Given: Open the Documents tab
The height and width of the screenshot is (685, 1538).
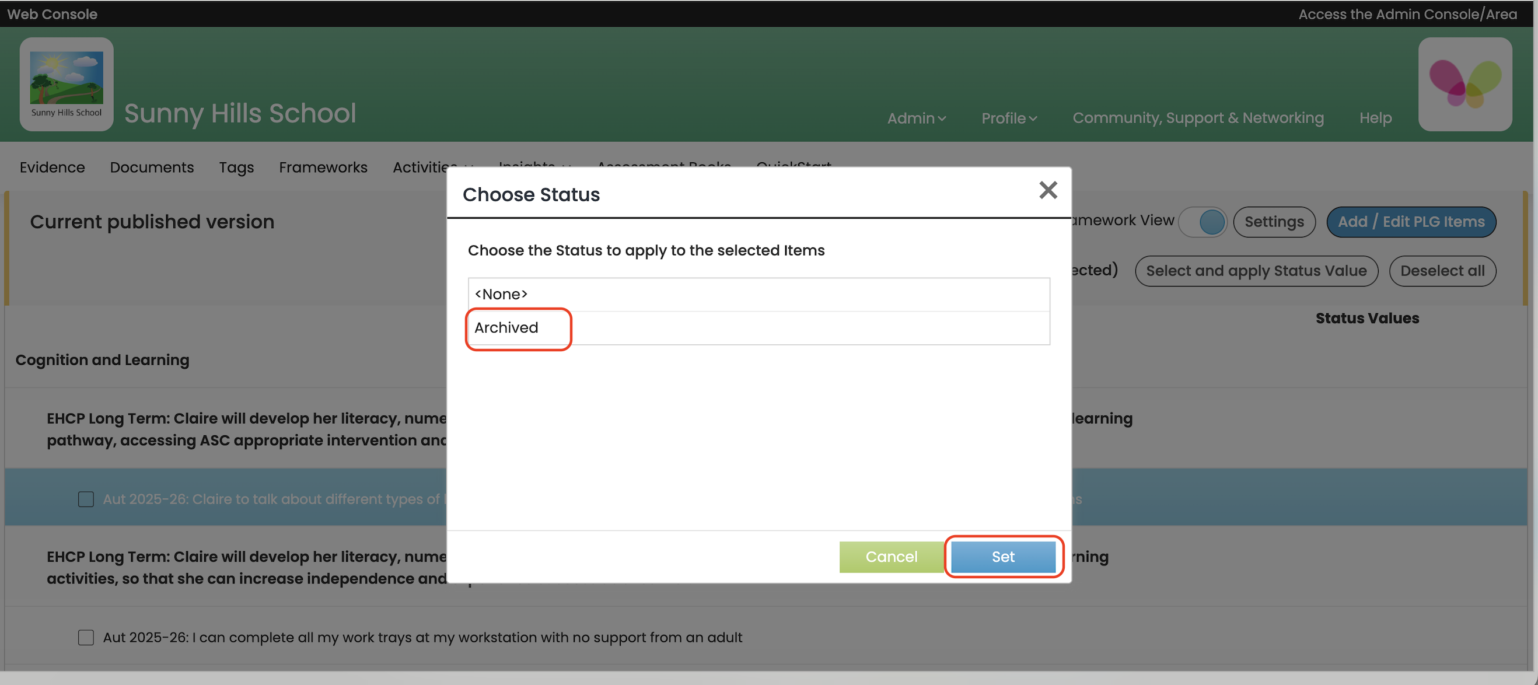Looking at the screenshot, I should pyautogui.click(x=152, y=167).
